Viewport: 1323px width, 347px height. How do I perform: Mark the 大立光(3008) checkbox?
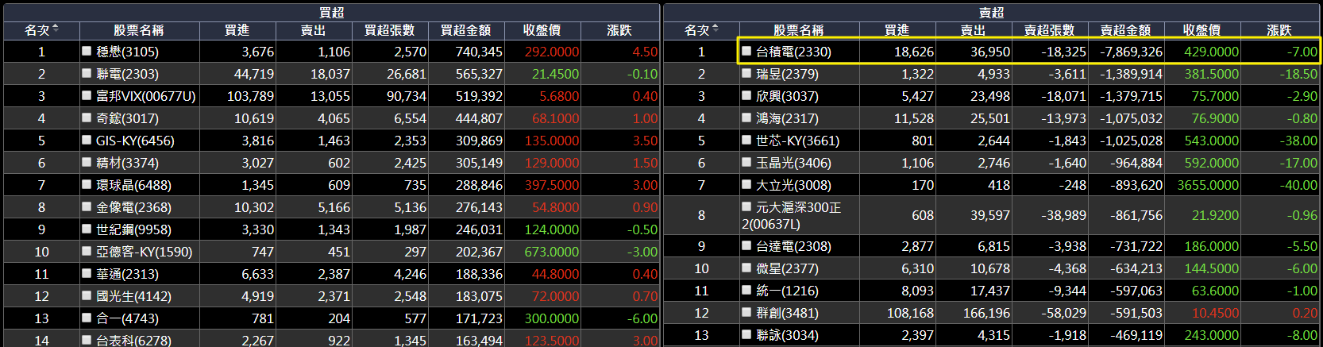(746, 184)
